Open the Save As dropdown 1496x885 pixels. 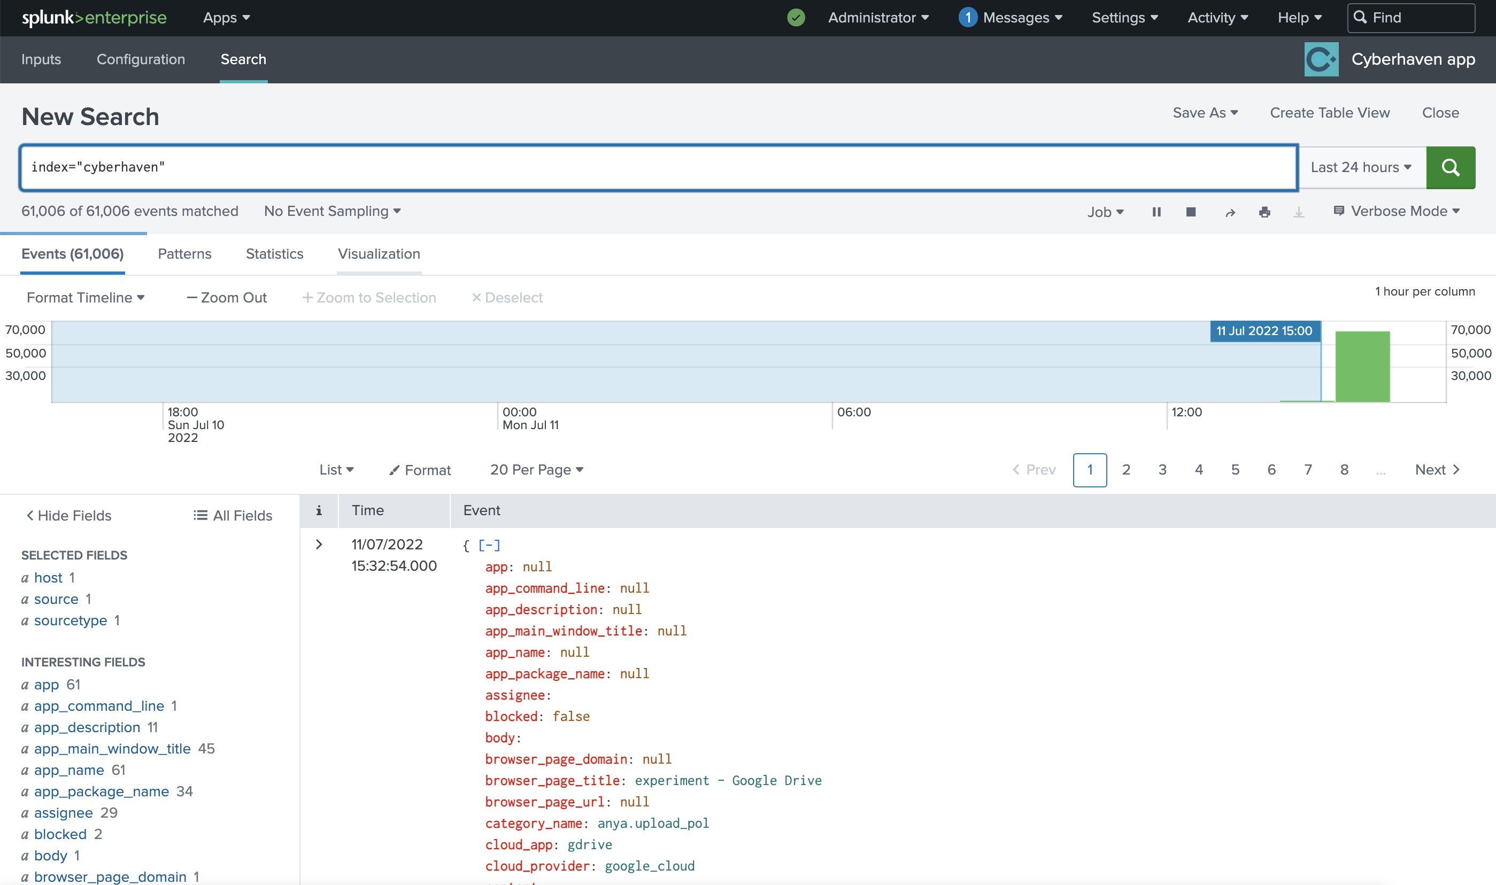click(x=1205, y=113)
